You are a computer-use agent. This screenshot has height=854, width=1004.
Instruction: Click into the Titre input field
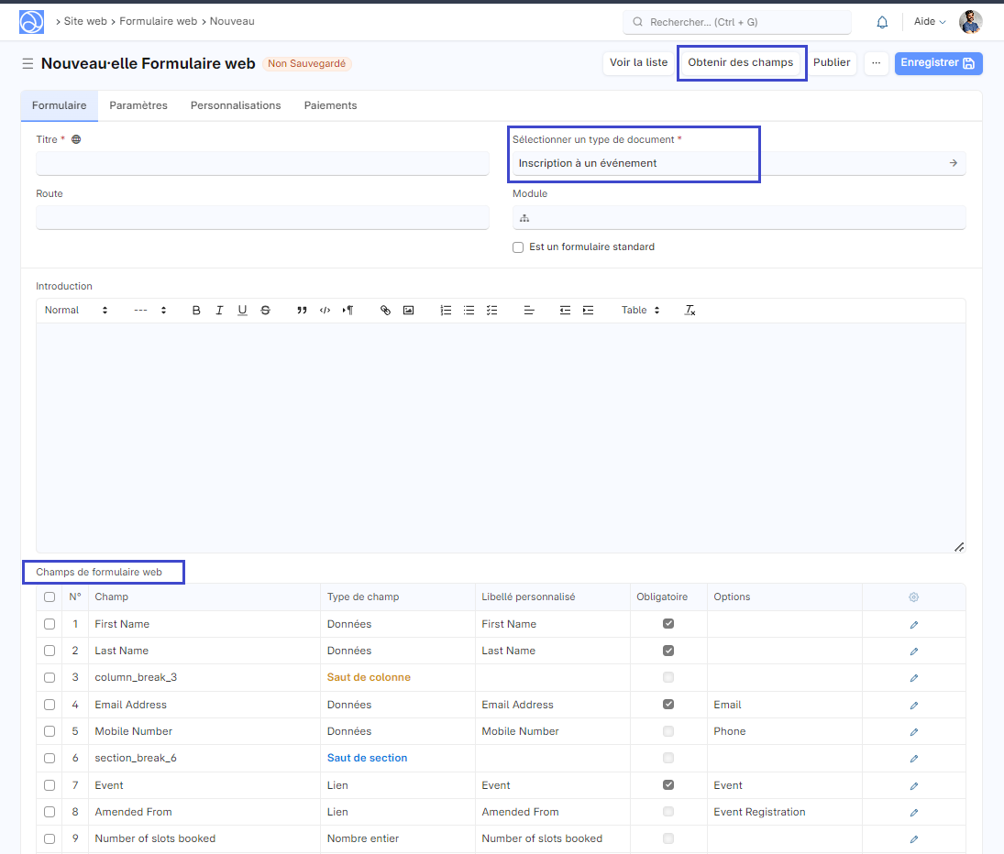pos(262,163)
